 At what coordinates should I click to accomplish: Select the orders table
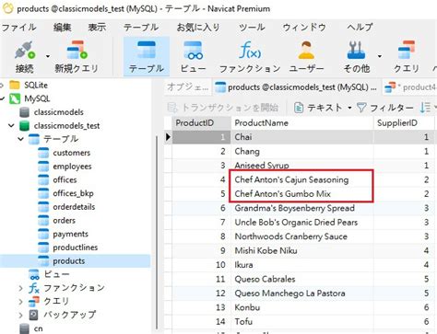coord(57,220)
